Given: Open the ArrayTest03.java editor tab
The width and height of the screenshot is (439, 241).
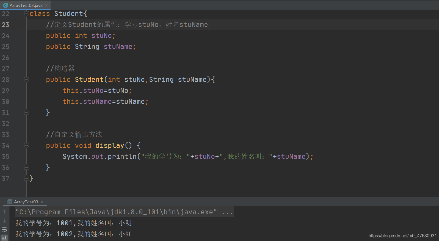Looking at the screenshot, I should (26, 5).
